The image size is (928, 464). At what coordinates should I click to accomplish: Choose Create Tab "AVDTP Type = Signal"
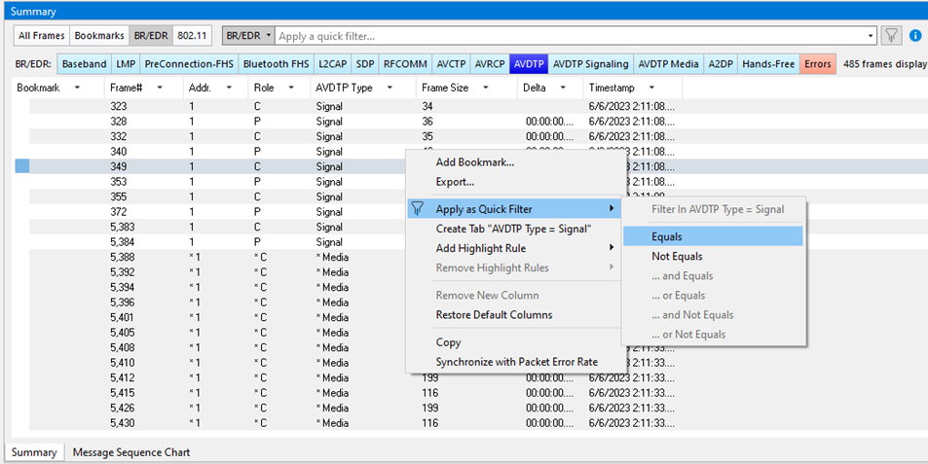[x=515, y=229]
